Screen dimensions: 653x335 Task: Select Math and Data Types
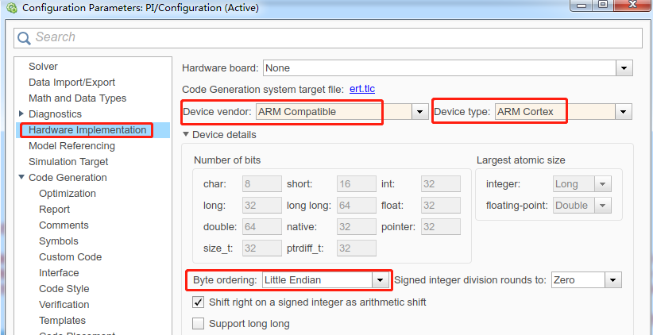77,98
